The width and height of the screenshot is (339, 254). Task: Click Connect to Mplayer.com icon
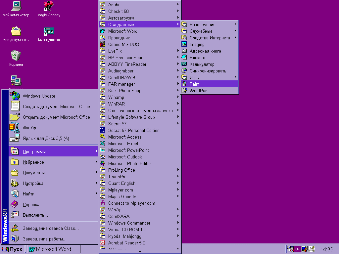point(103,203)
